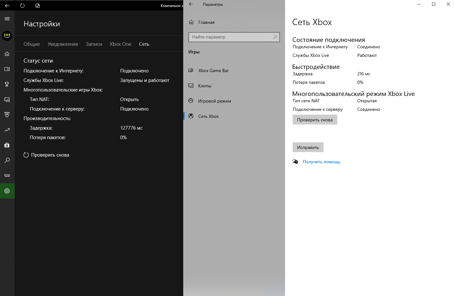Click the Состояние подключения heading

point(328,40)
